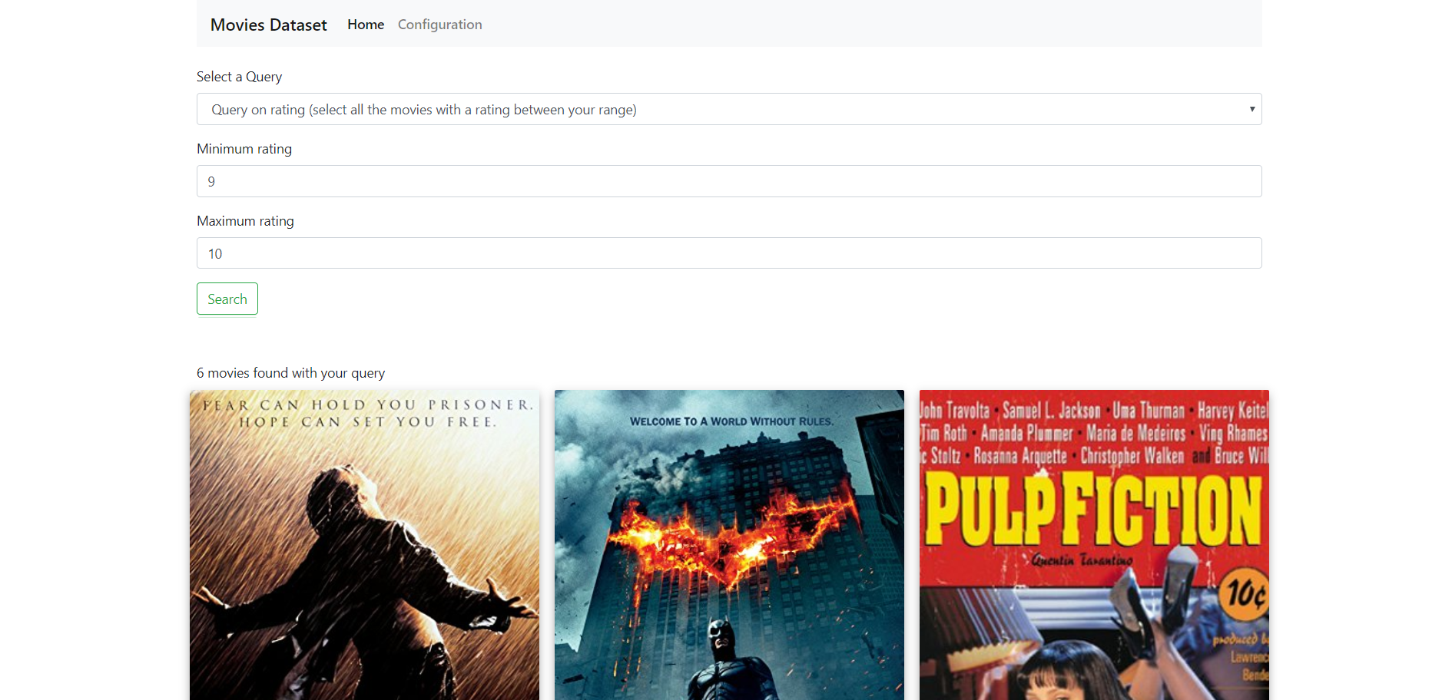
Task: Focus the Minimum rating input field
Action: click(729, 181)
